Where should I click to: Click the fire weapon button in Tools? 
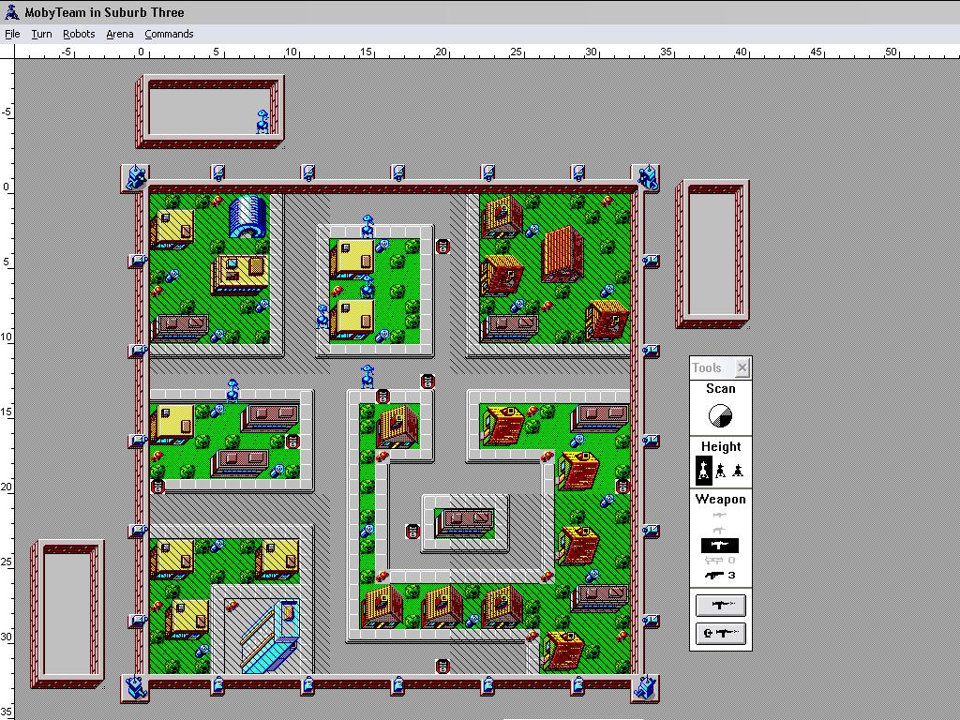point(721,605)
